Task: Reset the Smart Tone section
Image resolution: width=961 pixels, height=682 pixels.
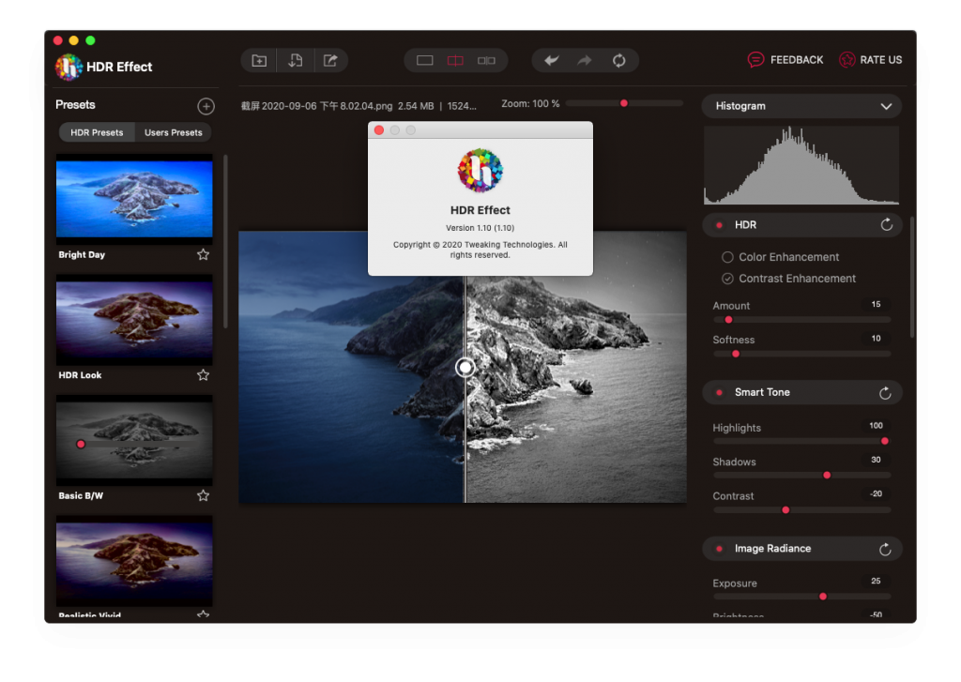Action: [885, 393]
